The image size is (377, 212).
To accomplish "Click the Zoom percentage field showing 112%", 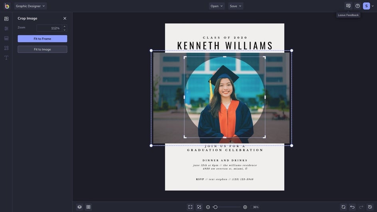I will point(49,28).
